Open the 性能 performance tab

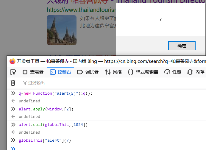[173, 72]
